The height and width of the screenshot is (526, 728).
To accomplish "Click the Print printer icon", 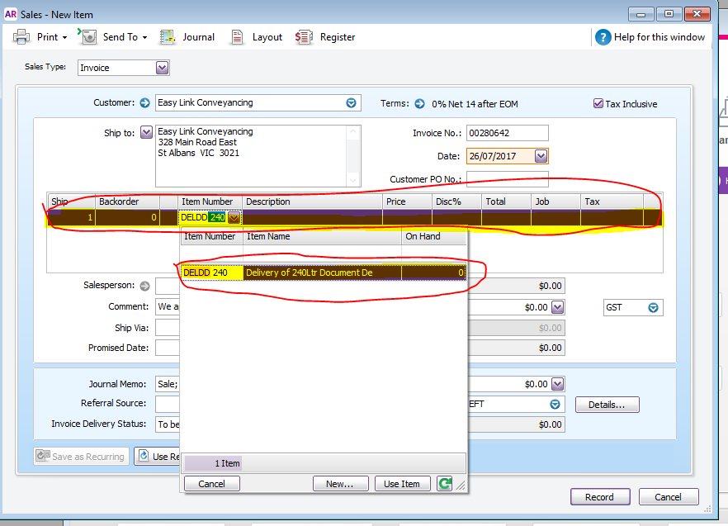I will [x=21, y=36].
